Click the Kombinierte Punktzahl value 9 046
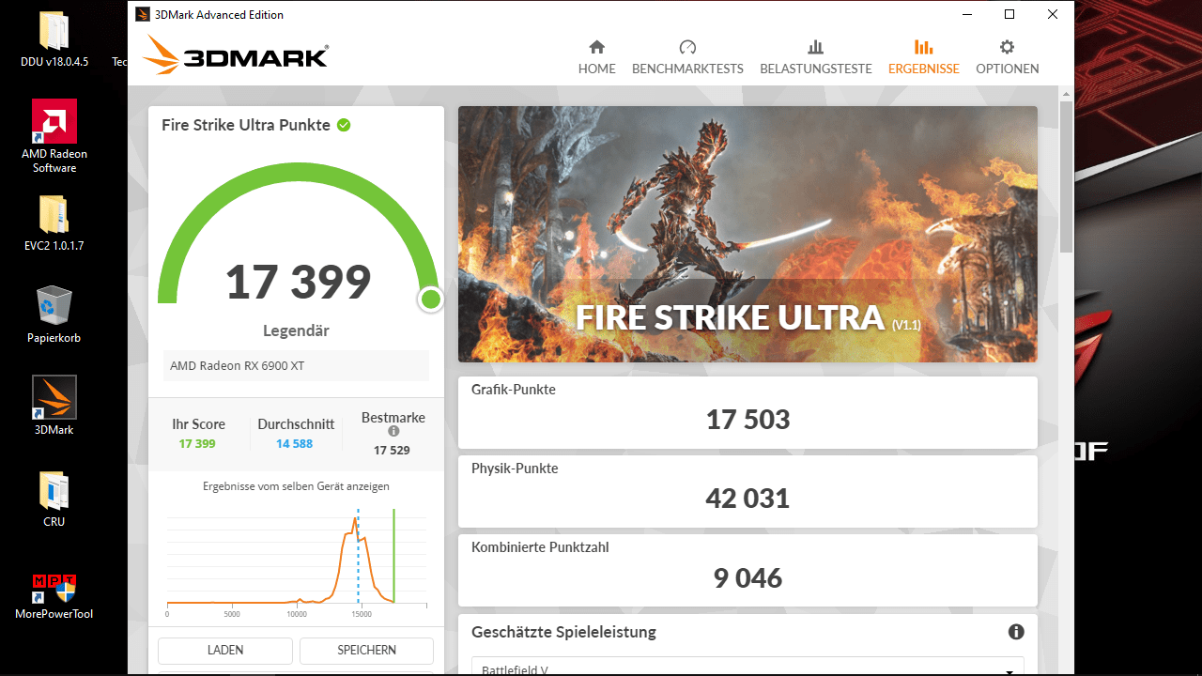This screenshot has width=1202, height=676. 747,577
